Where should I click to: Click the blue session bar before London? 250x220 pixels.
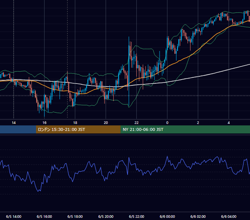[18, 129]
